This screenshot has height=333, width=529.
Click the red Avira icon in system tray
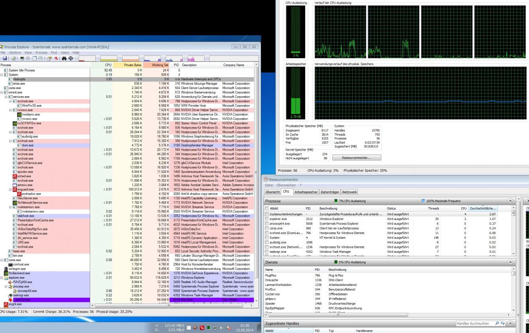202,328
